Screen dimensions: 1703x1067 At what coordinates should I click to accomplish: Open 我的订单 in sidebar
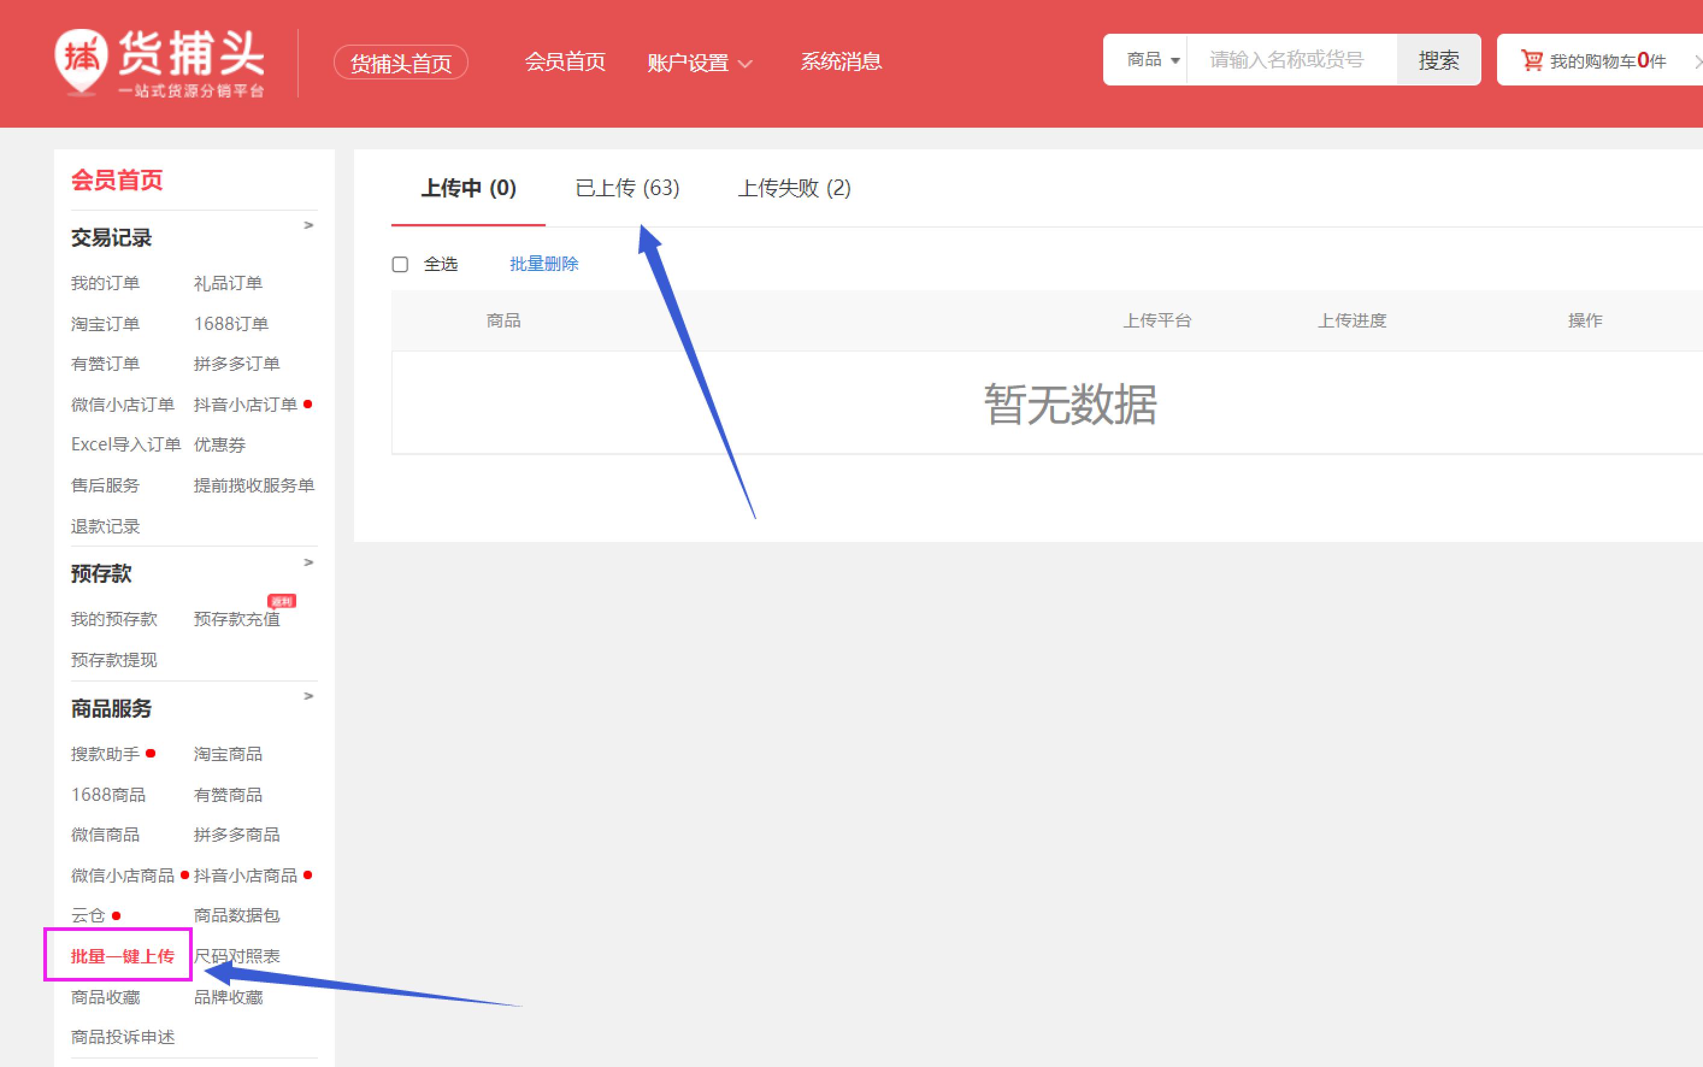(x=105, y=283)
